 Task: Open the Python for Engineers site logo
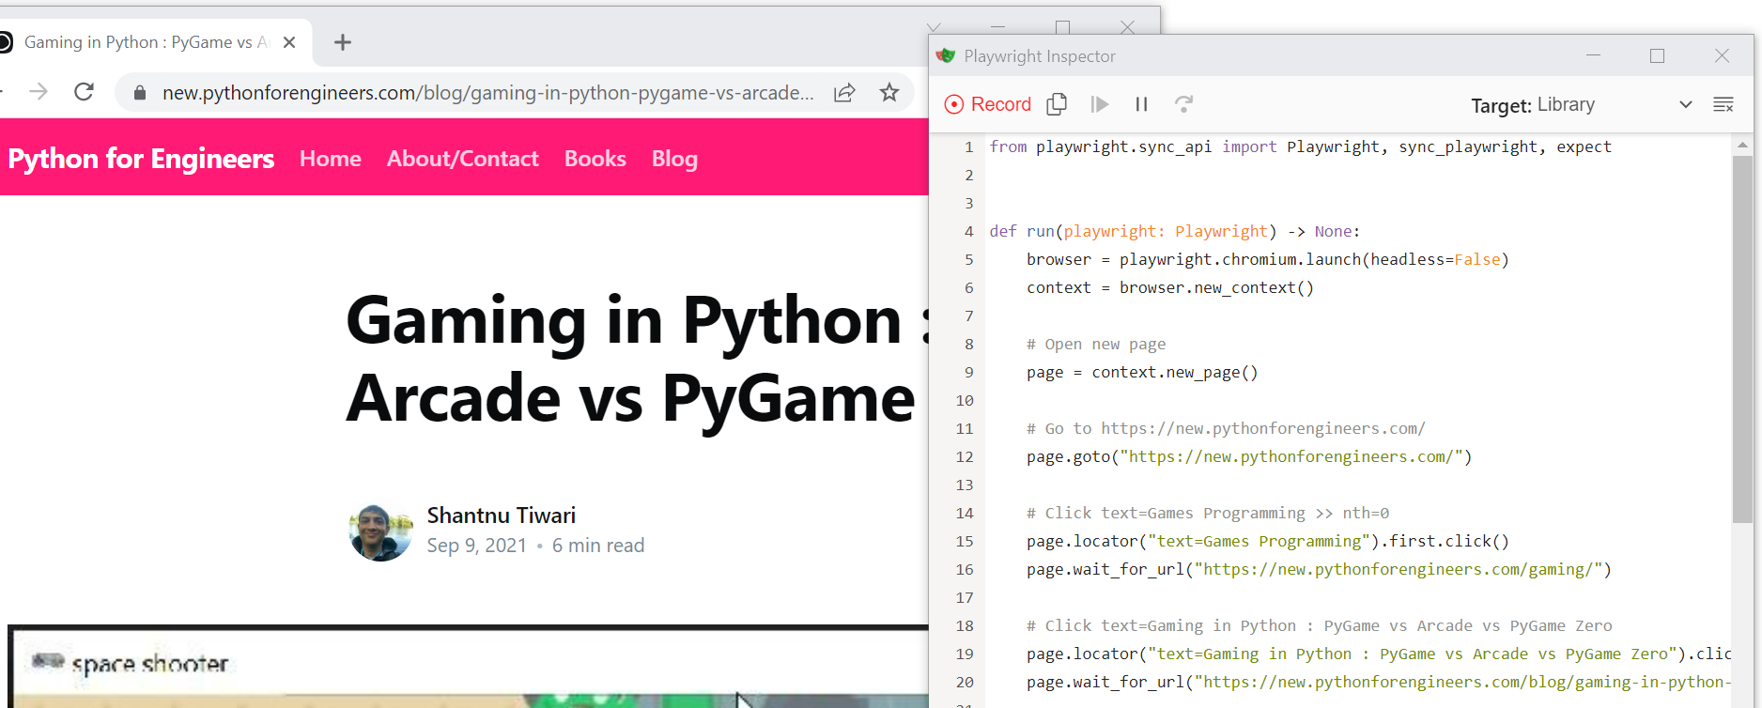click(141, 159)
